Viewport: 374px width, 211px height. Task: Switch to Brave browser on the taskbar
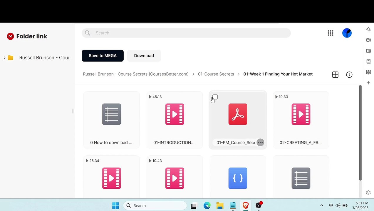[x=245, y=206]
